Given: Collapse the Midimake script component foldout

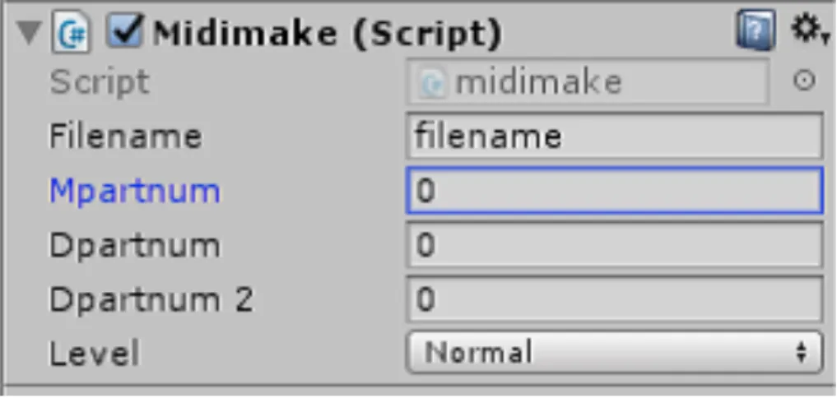Looking at the screenshot, I should 29,33.
